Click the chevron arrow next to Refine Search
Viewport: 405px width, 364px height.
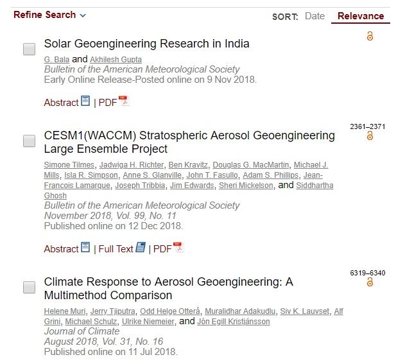pyautogui.click(x=83, y=15)
